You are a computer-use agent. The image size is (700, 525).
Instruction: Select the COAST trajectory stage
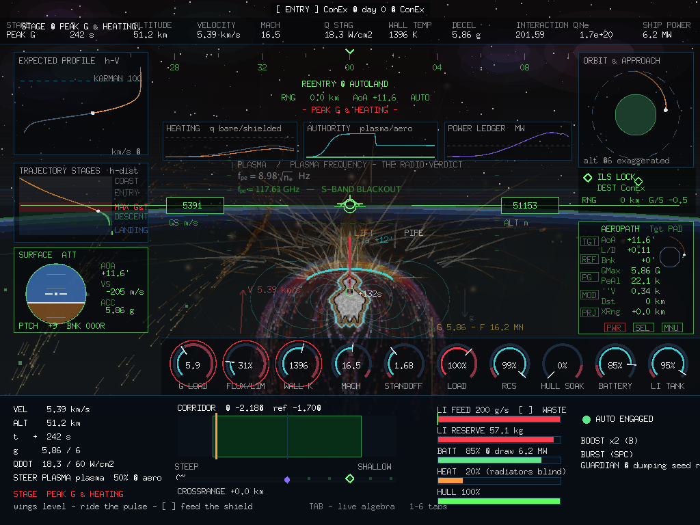126,180
